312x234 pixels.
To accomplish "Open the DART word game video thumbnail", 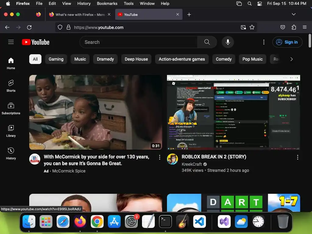I will tap(233, 203).
